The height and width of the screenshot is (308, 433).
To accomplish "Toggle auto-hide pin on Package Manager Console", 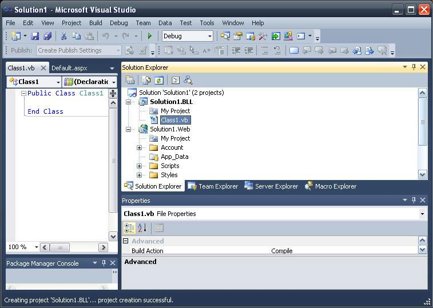I will [104, 263].
